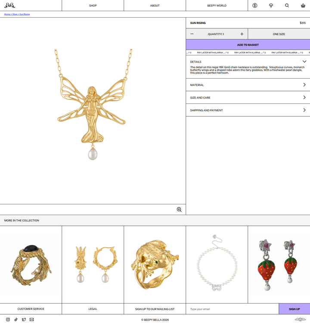Open LEGAL footer link

click(93, 309)
